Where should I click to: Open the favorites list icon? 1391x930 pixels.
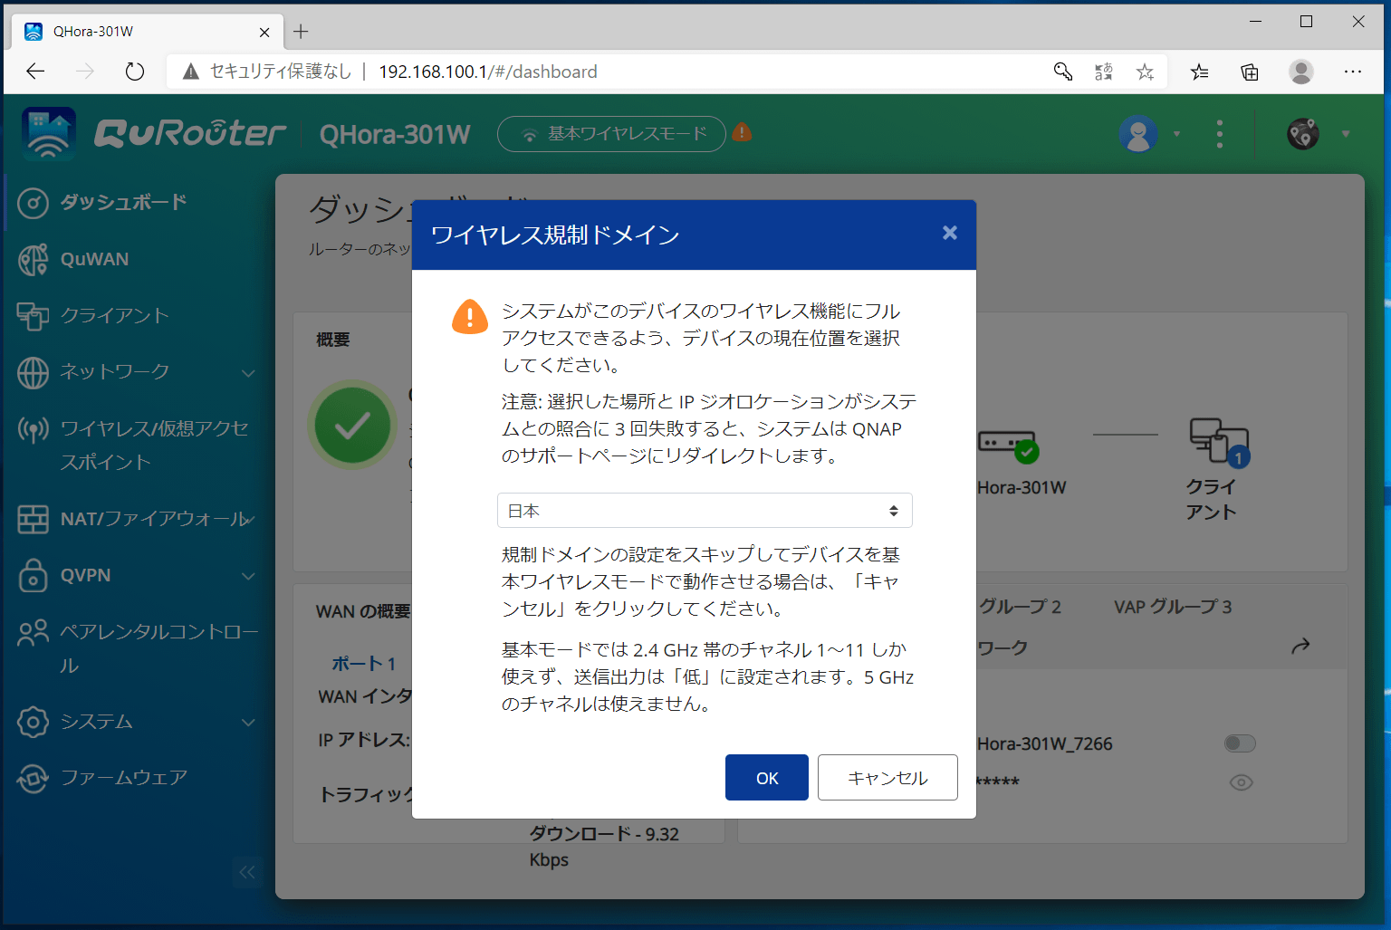1200,72
